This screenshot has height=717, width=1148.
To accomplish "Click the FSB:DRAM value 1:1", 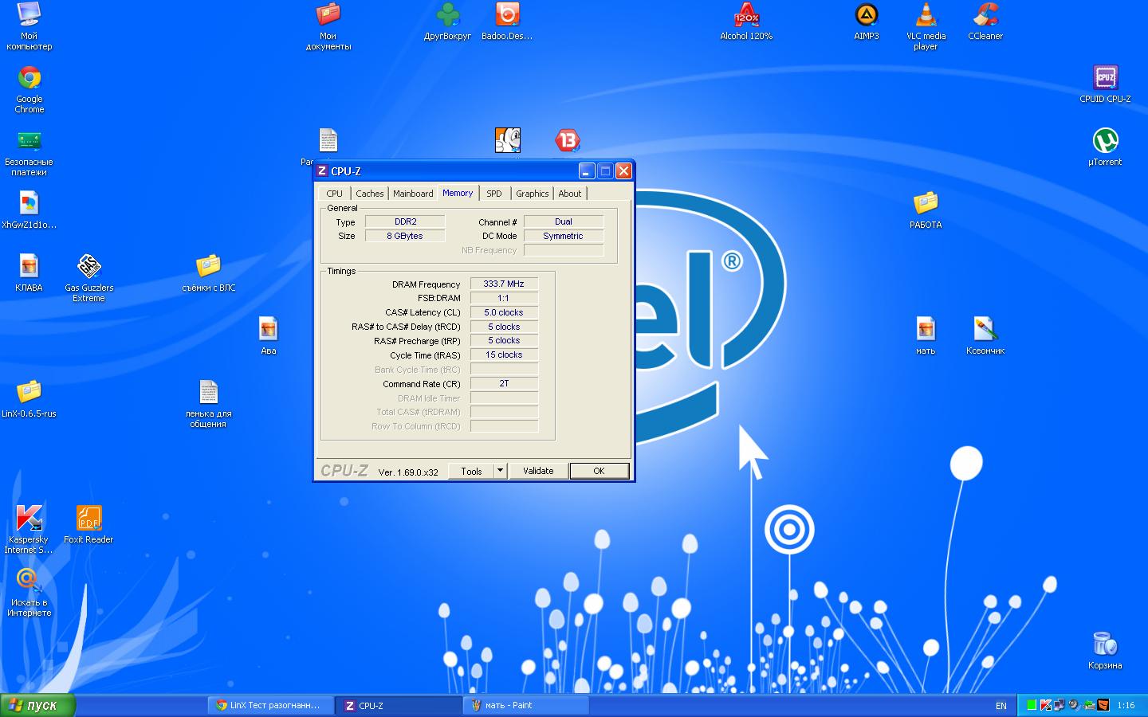I will coord(504,298).
